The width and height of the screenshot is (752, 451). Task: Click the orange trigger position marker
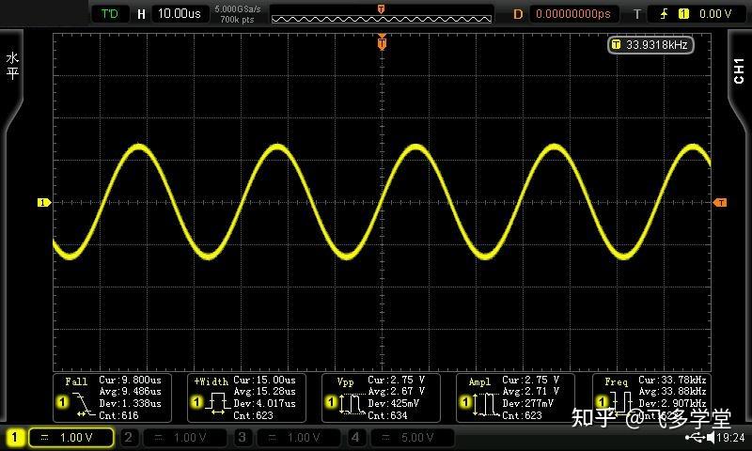tap(382, 42)
